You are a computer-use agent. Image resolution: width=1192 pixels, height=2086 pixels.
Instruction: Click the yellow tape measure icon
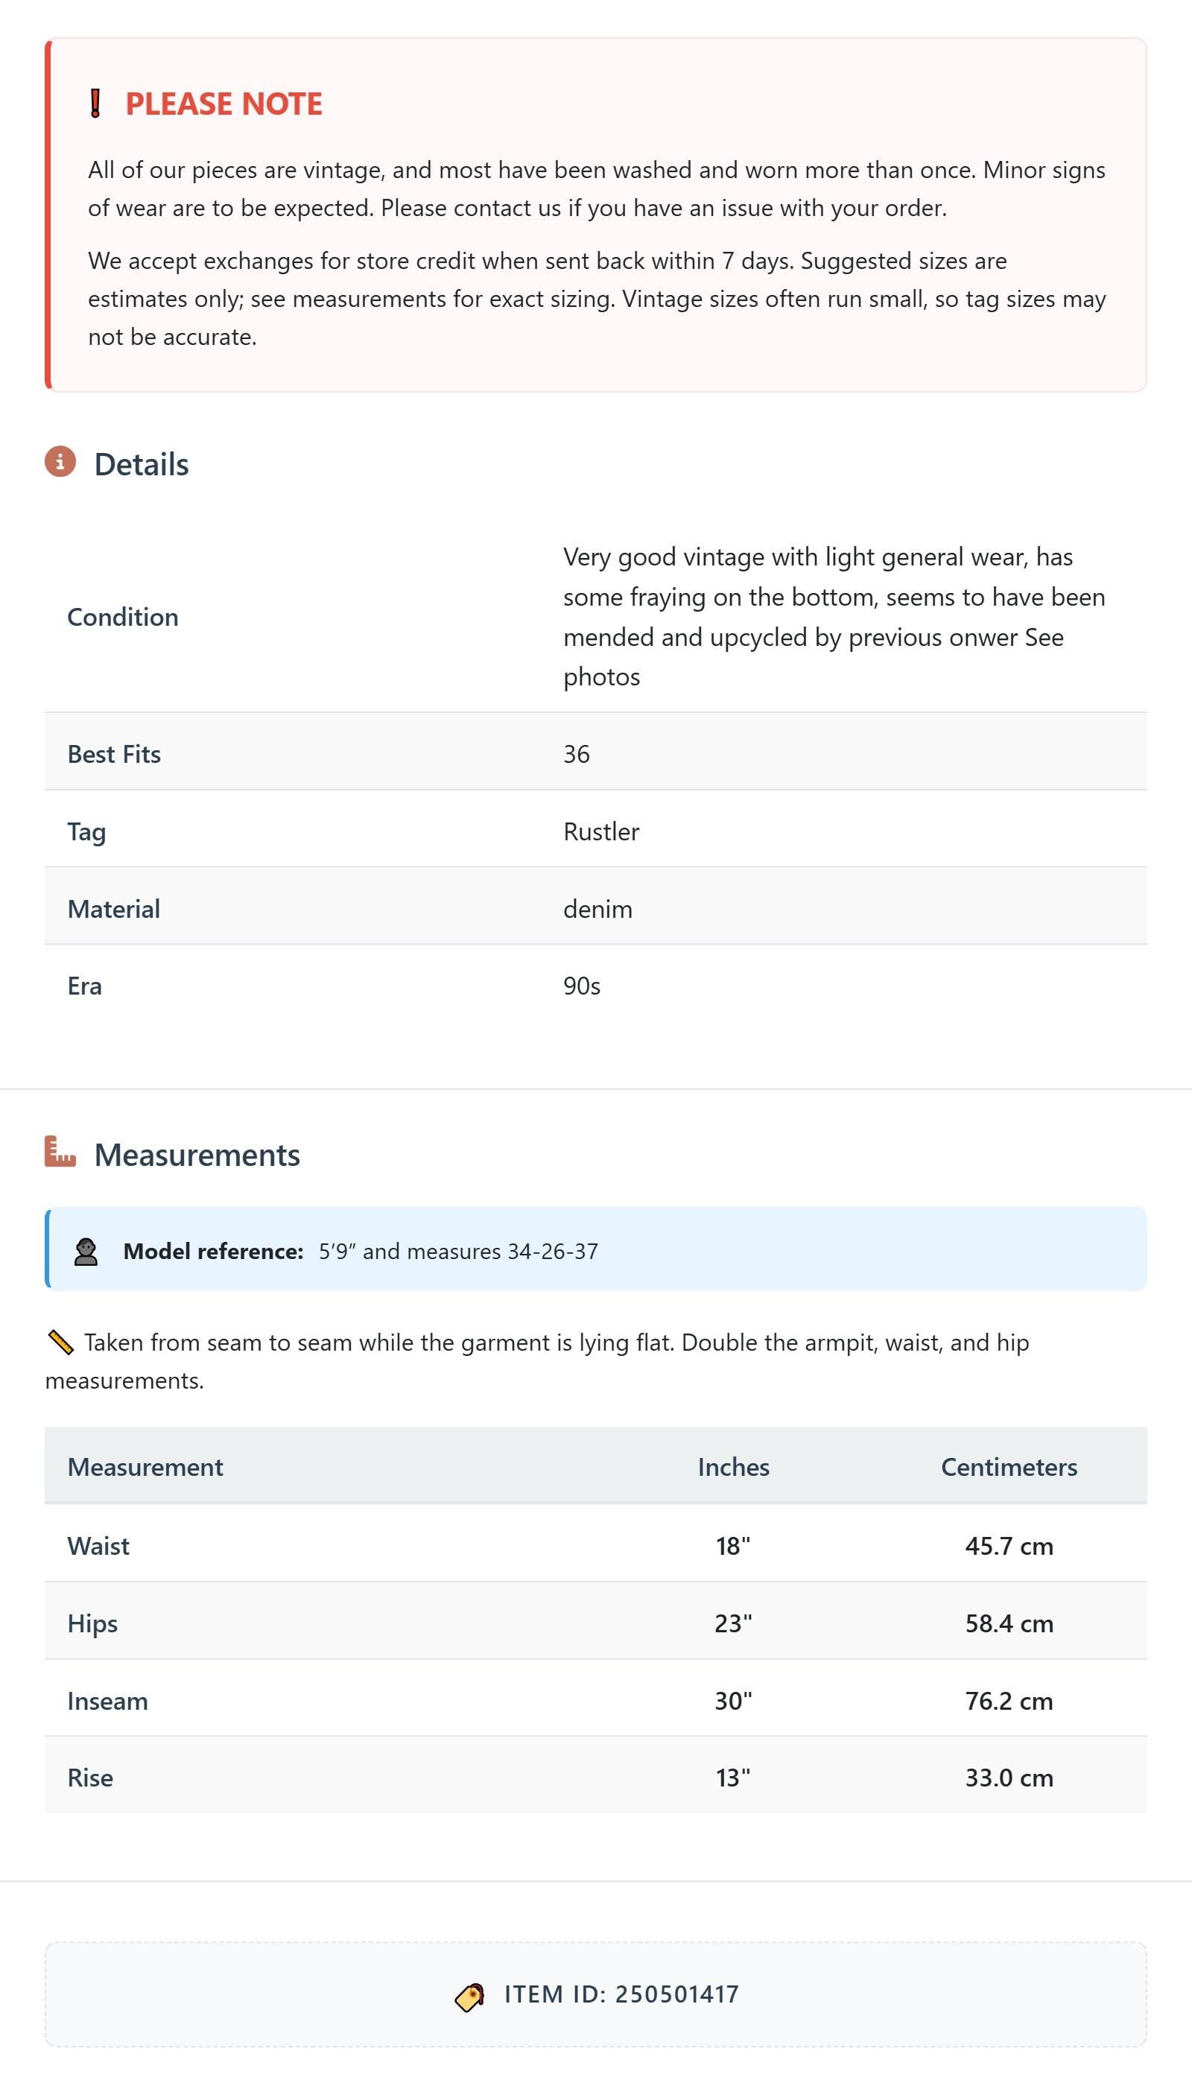click(60, 1342)
